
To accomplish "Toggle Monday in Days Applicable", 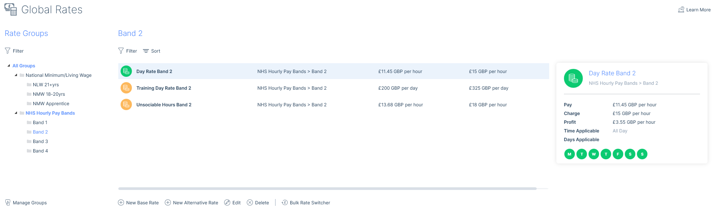I will coord(569,154).
